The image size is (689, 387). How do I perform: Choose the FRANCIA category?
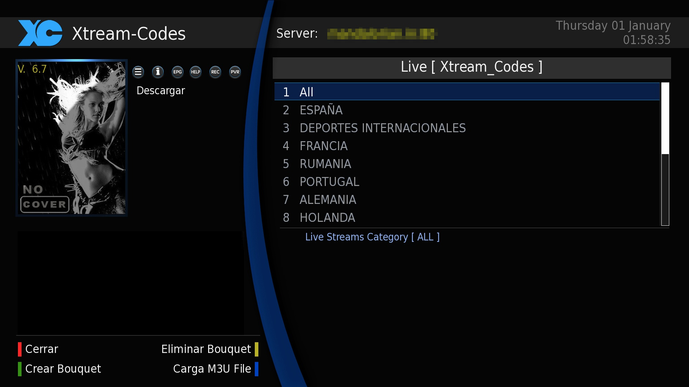coord(323,146)
